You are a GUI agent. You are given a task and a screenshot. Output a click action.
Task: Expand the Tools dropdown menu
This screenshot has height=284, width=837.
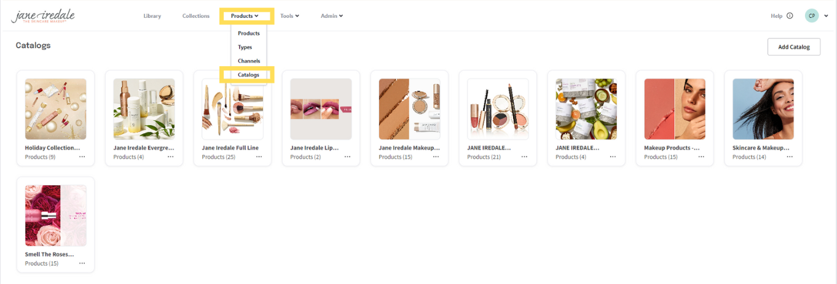289,16
